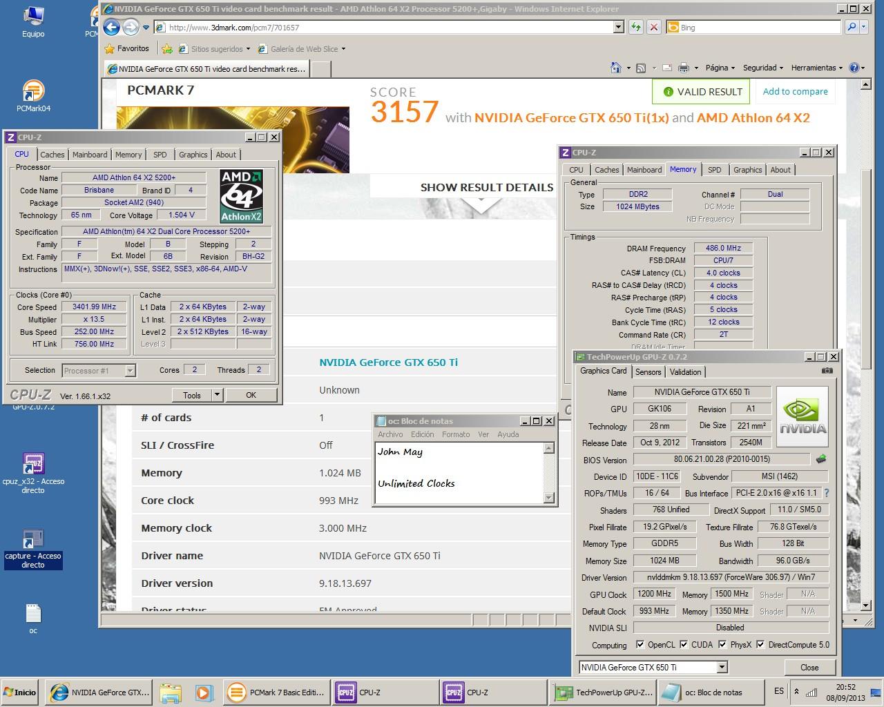Open the Equipo desktop icon
The width and height of the screenshot is (884, 707).
coord(33,21)
